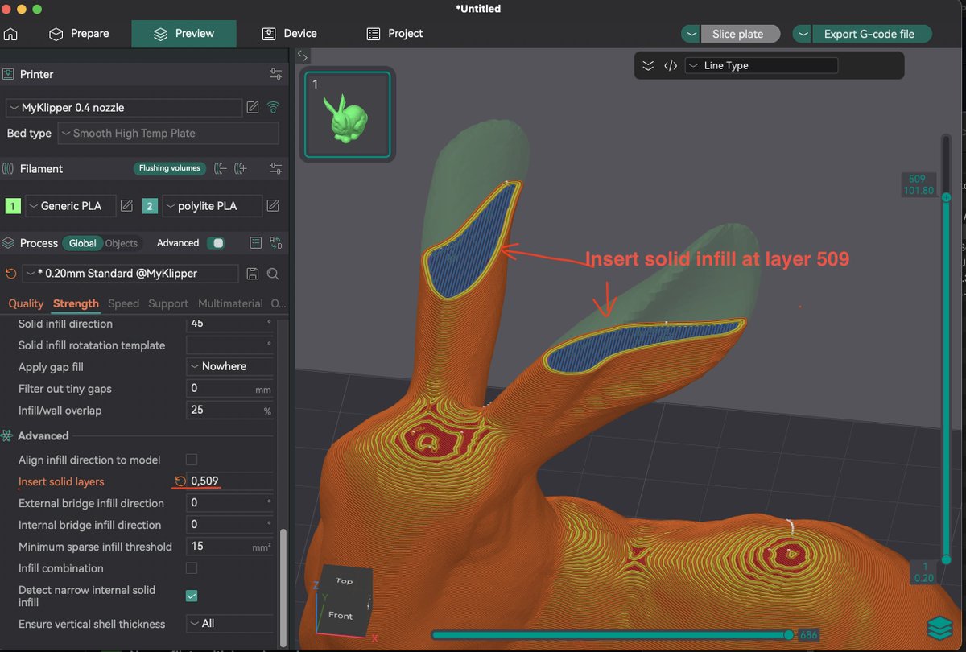Click Export G-code file button

point(871,34)
